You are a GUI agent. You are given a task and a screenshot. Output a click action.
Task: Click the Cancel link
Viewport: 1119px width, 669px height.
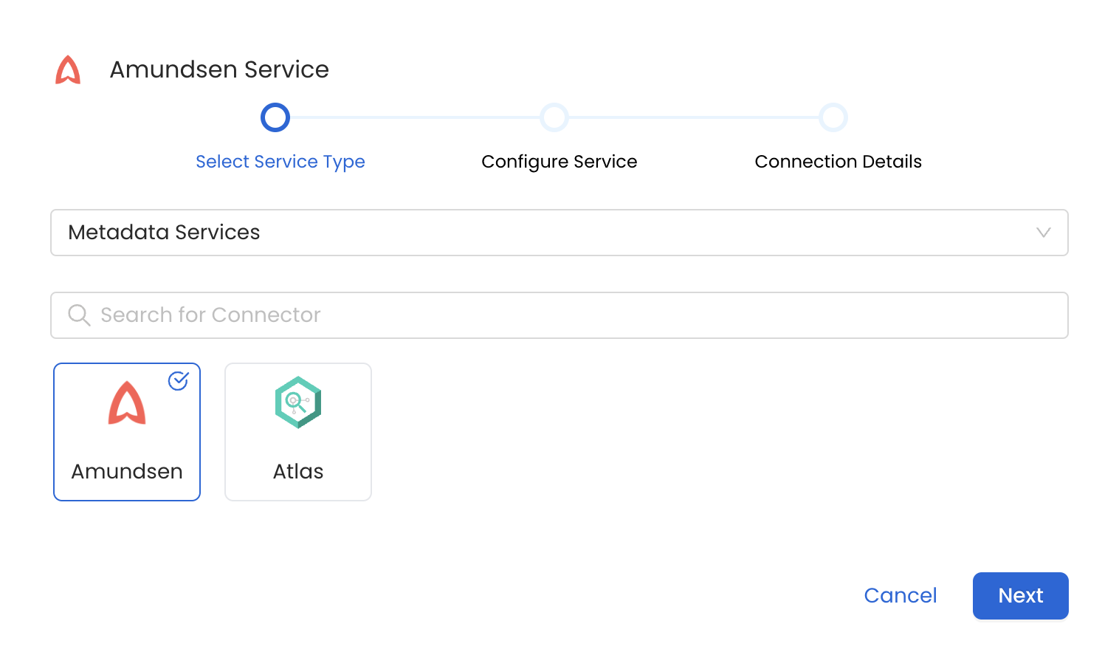tap(900, 595)
